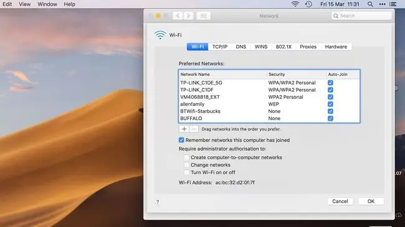
Task: Confirm with the OK button
Action: (371, 202)
